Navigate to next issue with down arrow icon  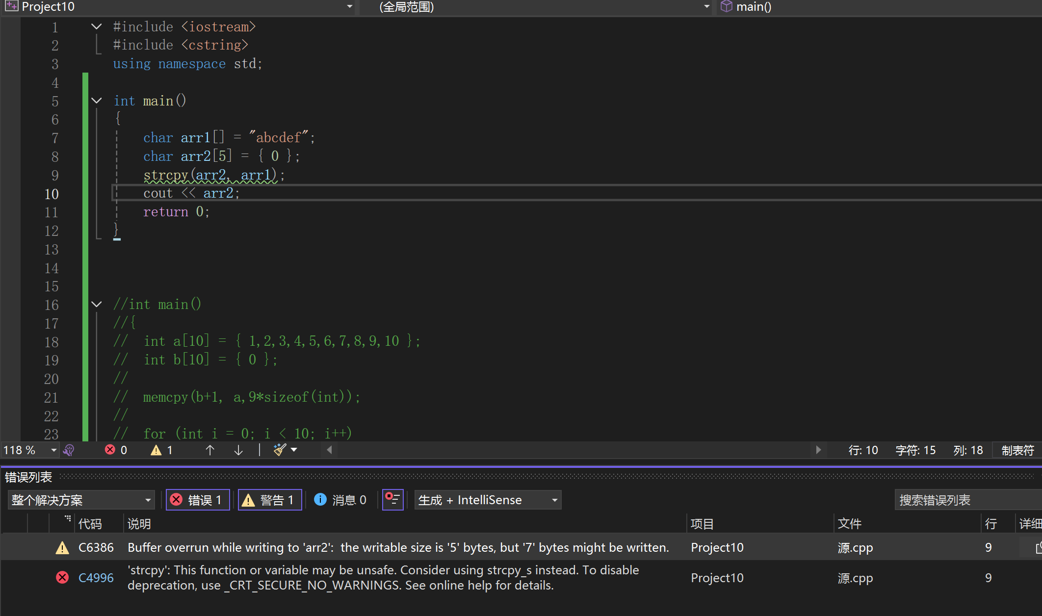pos(238,450)
